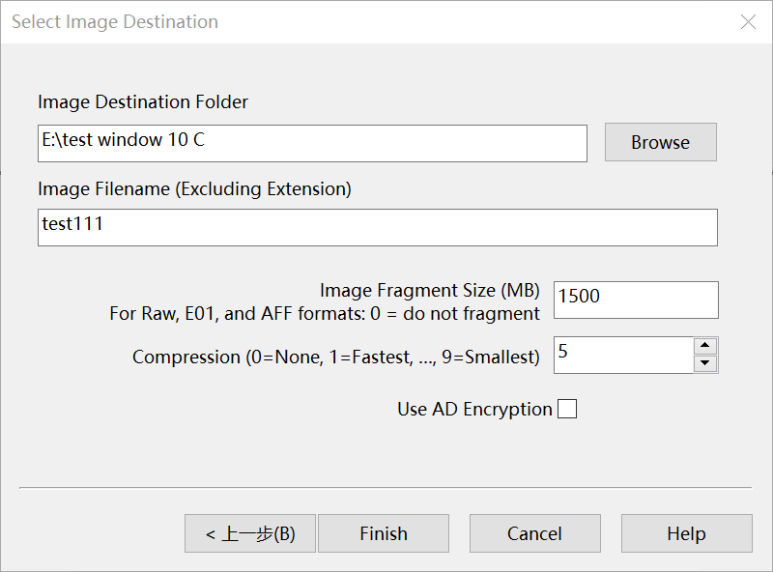Click the Use AD Encryption label text

[474, 410]
